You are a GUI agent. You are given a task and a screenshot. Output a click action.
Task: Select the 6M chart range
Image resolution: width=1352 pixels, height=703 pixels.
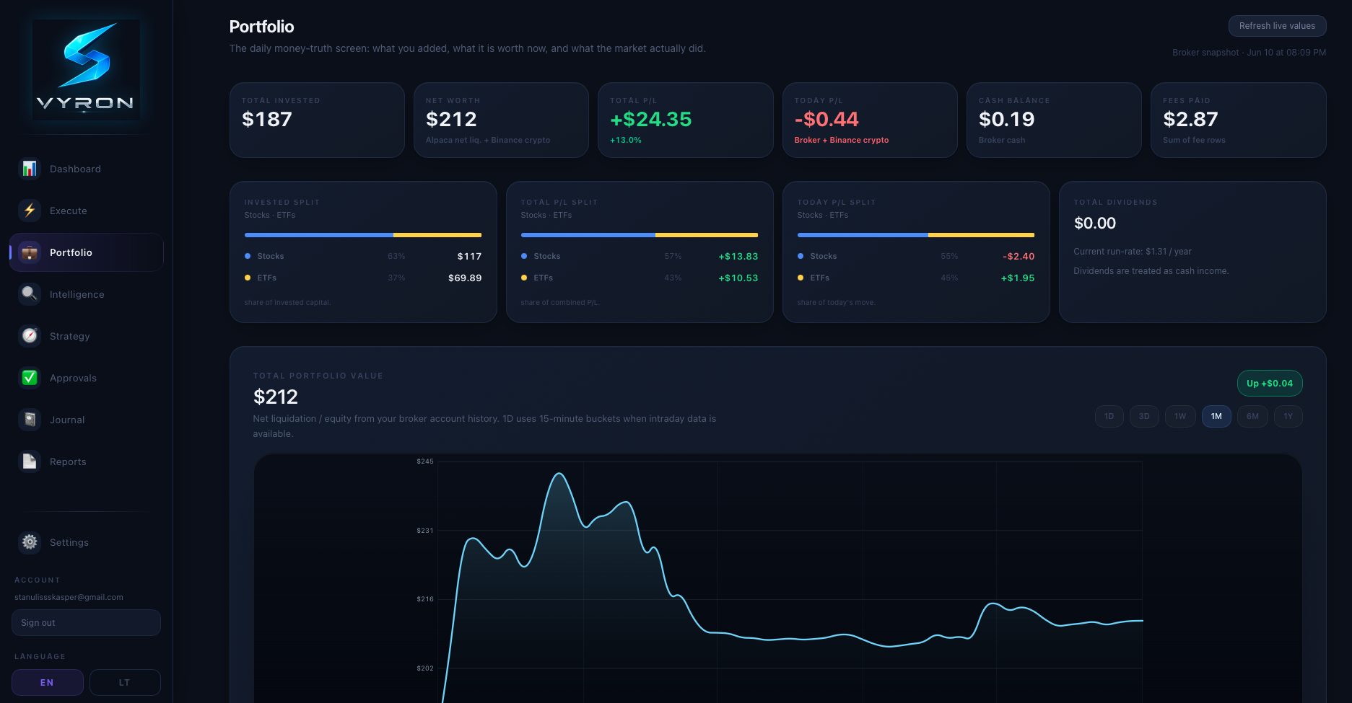[x=1252, y=416]
